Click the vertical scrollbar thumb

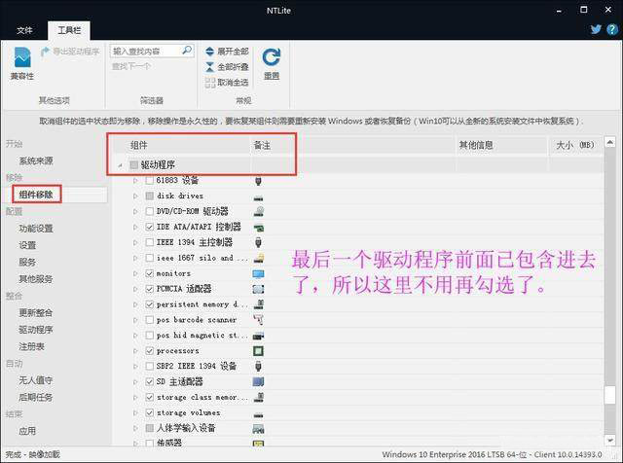pyautogui.click(x=610, y=395)
